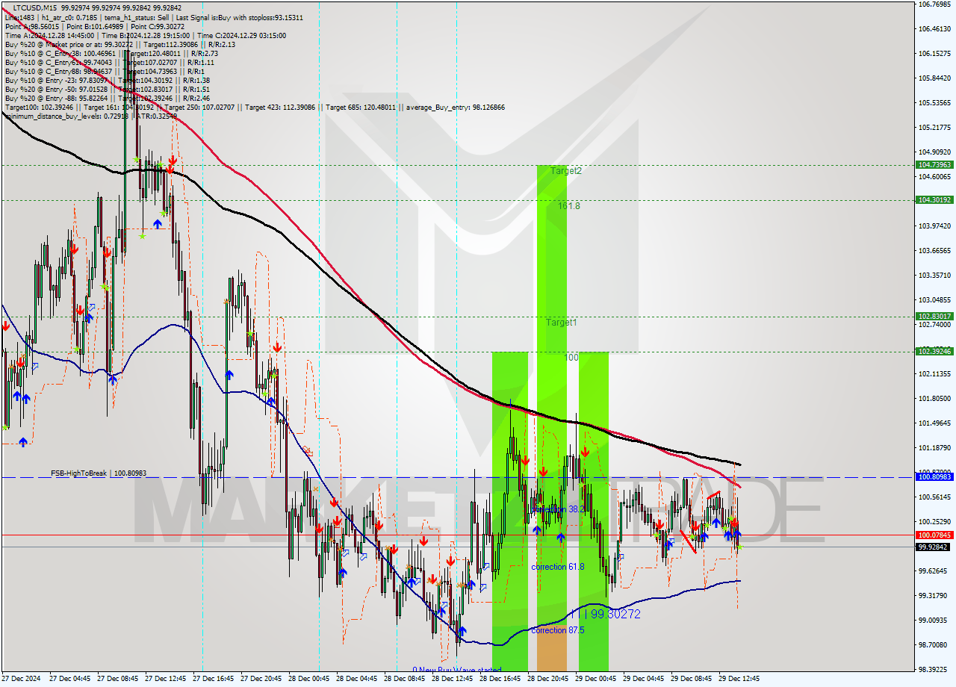Click the 'Target100: 102.39246' summary line
This screenshot has height=687, width=956.
(x=254, y=108)
